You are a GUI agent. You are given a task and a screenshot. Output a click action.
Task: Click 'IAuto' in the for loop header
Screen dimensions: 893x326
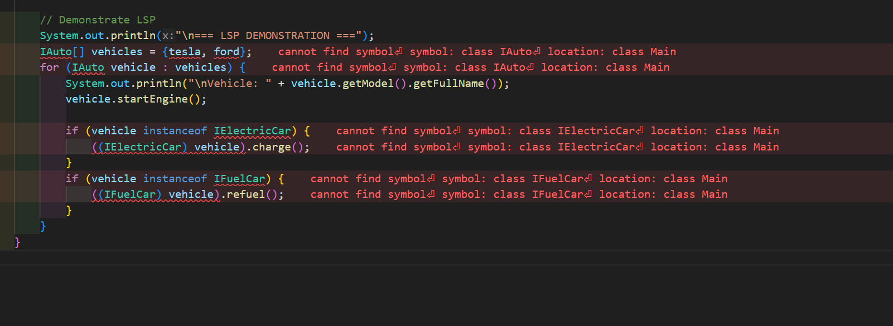(x=88, y=67)
